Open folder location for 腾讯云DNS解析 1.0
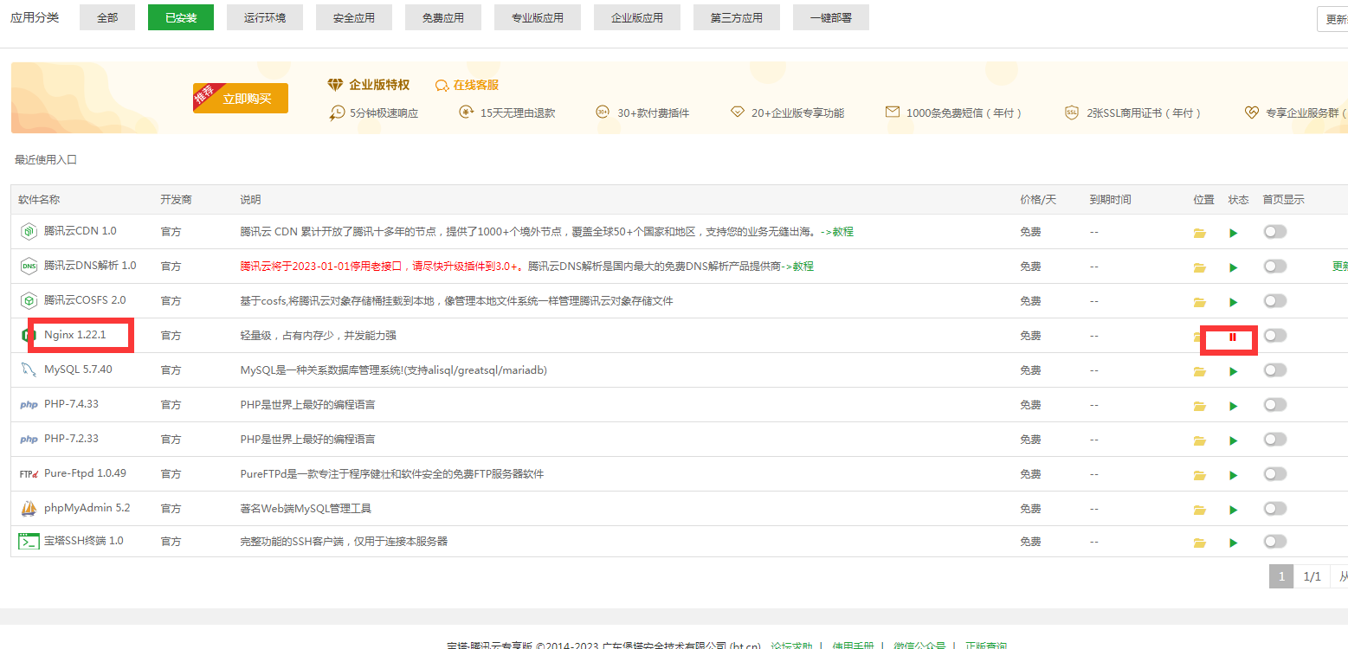This screenshot has height=649, width=1348. (1199, 267)
